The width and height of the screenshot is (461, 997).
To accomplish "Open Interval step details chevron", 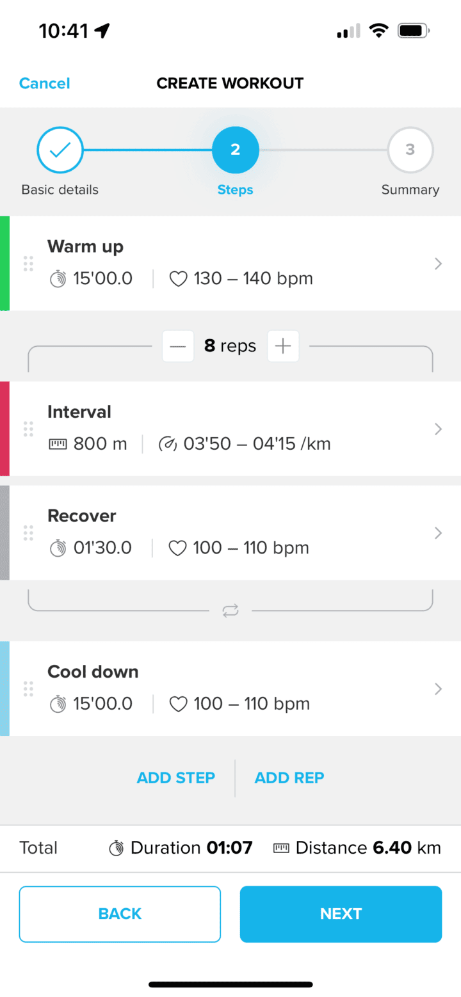I will (x=438, y=429).
